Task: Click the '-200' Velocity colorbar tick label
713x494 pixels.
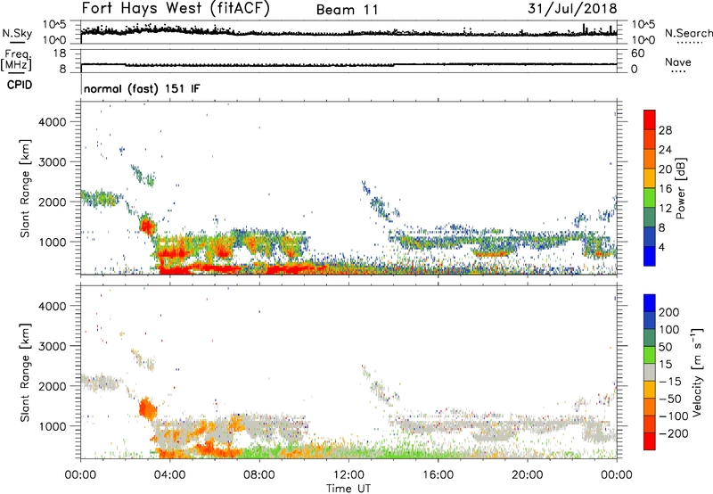Action: [672, 433]
